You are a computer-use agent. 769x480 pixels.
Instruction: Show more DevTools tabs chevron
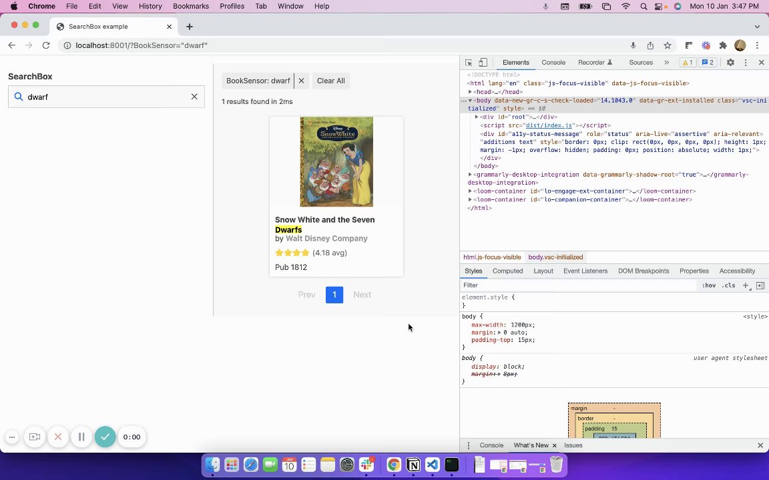coord(666,62)
